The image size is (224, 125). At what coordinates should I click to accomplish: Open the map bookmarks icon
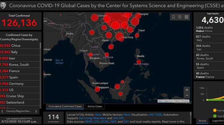pyautogui.click(x=173, y=17)
